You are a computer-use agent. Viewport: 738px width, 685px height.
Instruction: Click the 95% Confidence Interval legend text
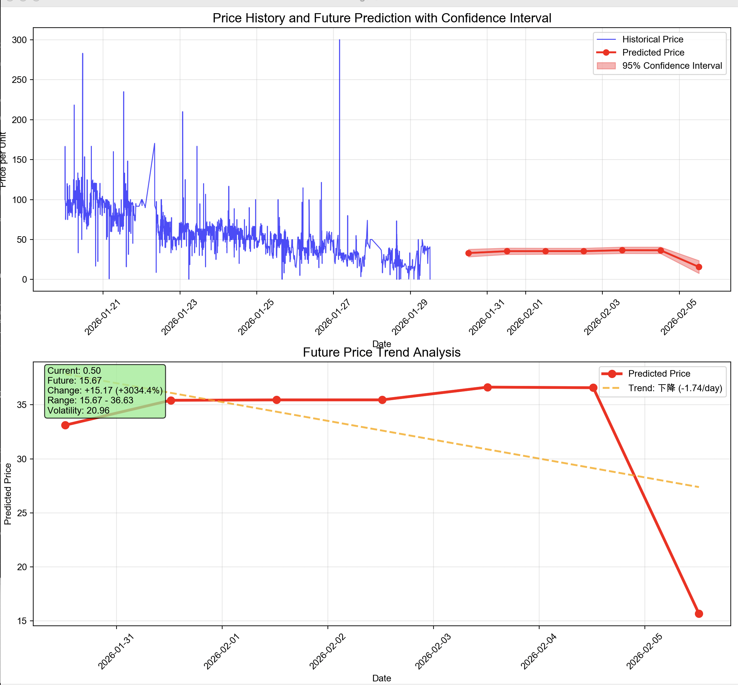pos(672,65)
